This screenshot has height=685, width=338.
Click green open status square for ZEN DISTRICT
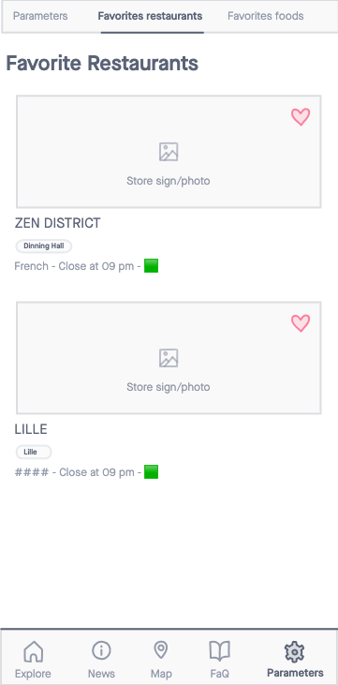[x=151, y=265]
